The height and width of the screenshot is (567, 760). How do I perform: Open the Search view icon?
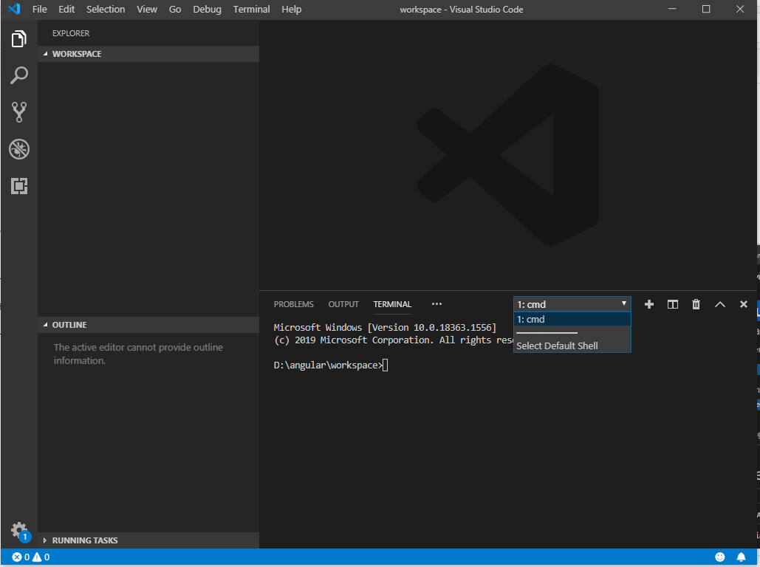(19, 75)
